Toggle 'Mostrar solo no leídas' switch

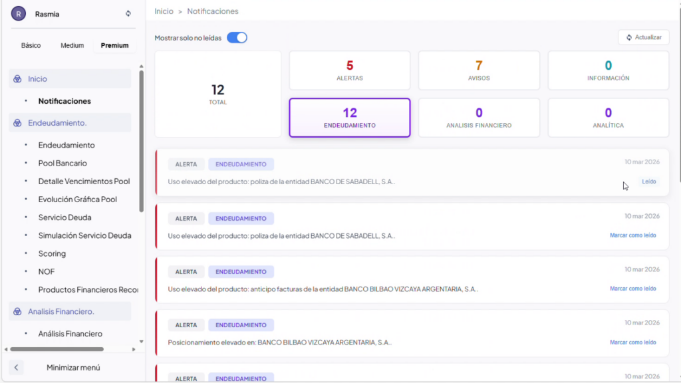coord(237,38)
